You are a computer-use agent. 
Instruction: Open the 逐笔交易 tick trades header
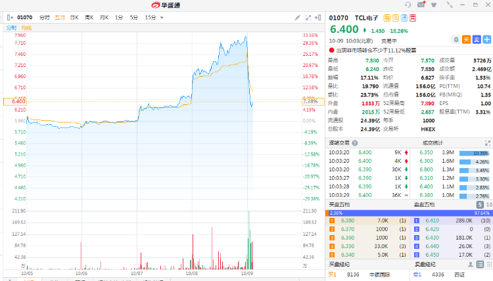(x=339, y=143)
